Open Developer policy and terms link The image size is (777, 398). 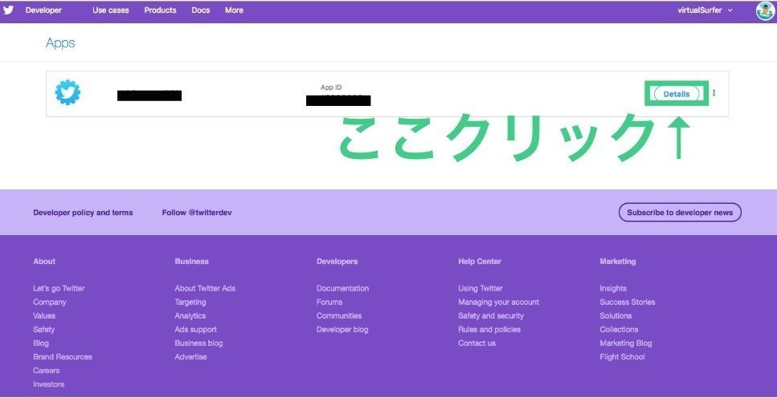(83, 213)
